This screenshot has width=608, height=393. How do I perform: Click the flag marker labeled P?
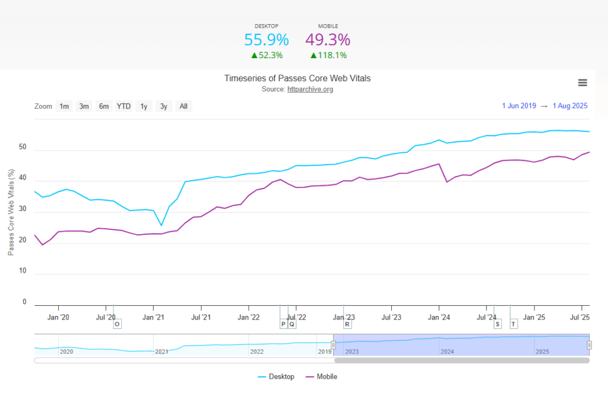(x=283, y=324)
